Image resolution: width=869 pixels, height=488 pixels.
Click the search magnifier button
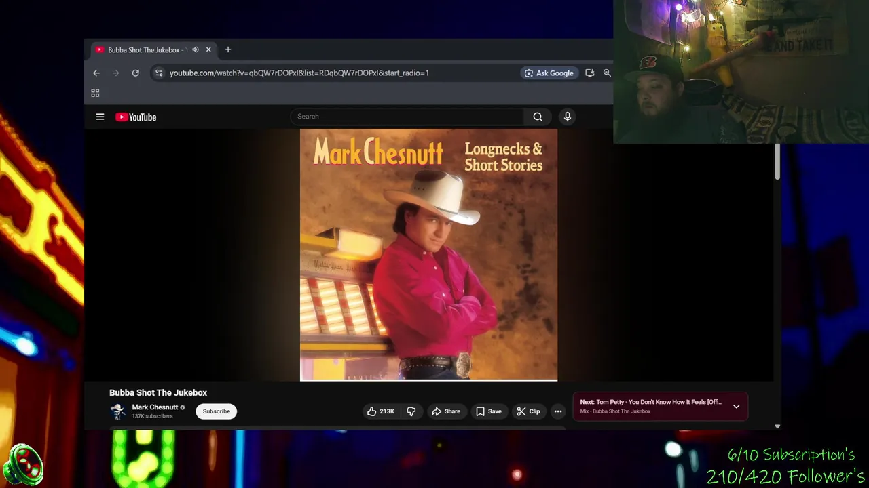click(x=538, y=117)
